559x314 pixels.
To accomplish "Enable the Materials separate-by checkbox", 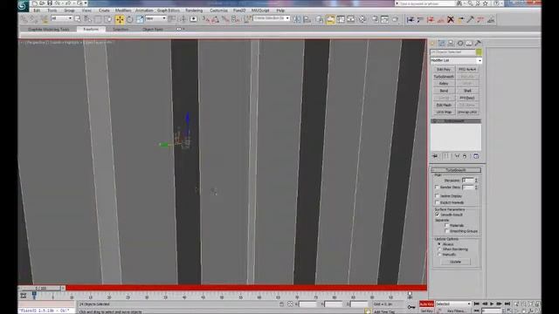I will [x=446, y=225].
